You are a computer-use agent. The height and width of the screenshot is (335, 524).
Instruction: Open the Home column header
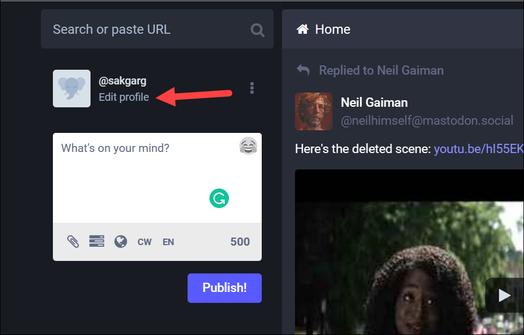point(403,29)
